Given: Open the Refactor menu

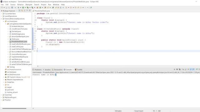Looking at the screenshot, I should coord(20,5).
